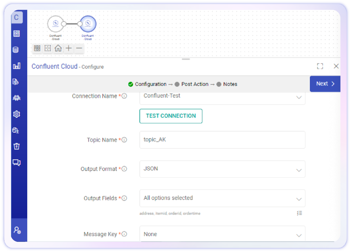Open the dashboard grid icon in sidebar
351x252 pixels.
pos(17,33)
